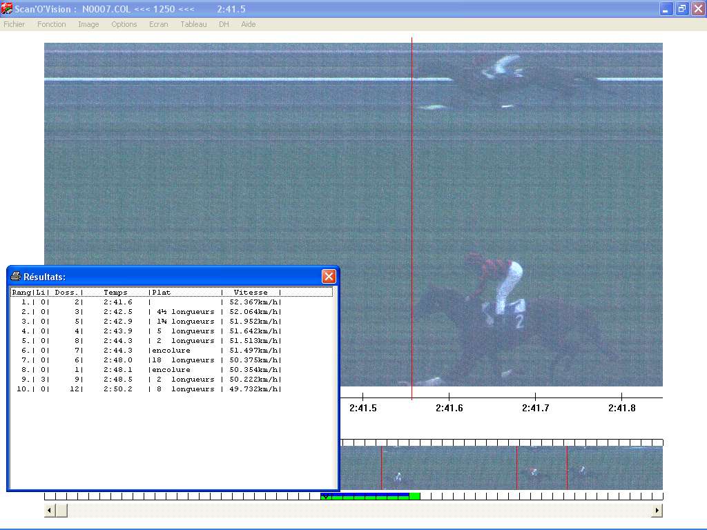Select rank 8 row with time 2:48.1
The width and height of the screenshot is (707, 530).
(171, 370)
